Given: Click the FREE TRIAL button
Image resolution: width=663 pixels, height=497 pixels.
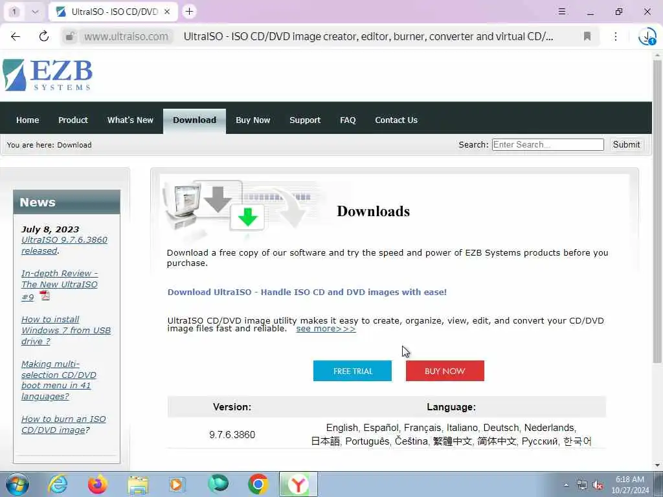Looking at the screenshot, I should 352,371.
